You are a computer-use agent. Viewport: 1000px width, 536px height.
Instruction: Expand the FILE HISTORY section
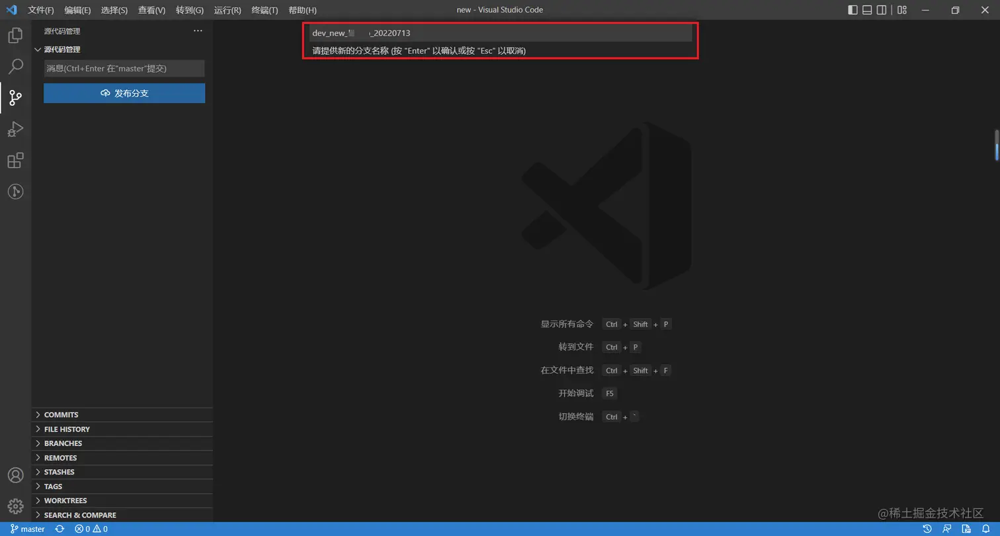pyautogui.click(x=122, y=429)
